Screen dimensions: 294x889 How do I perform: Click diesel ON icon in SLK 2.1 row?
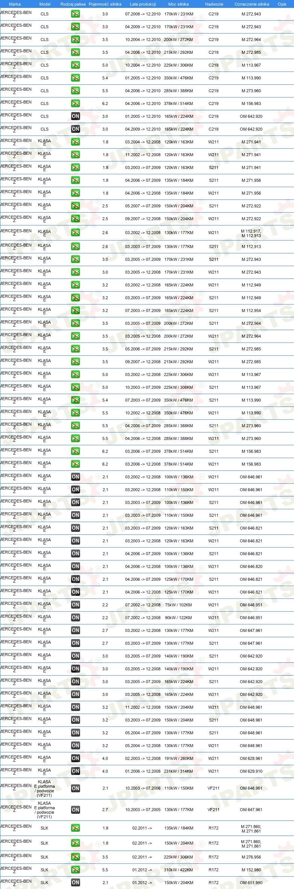75,883
